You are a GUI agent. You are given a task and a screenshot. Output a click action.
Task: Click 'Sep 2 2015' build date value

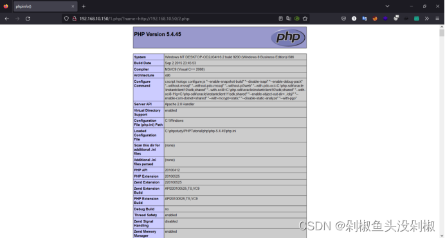point(181,63)
